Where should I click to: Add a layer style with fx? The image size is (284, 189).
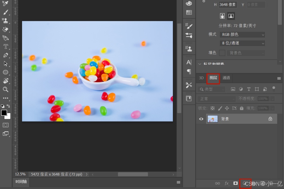point(227,183)
